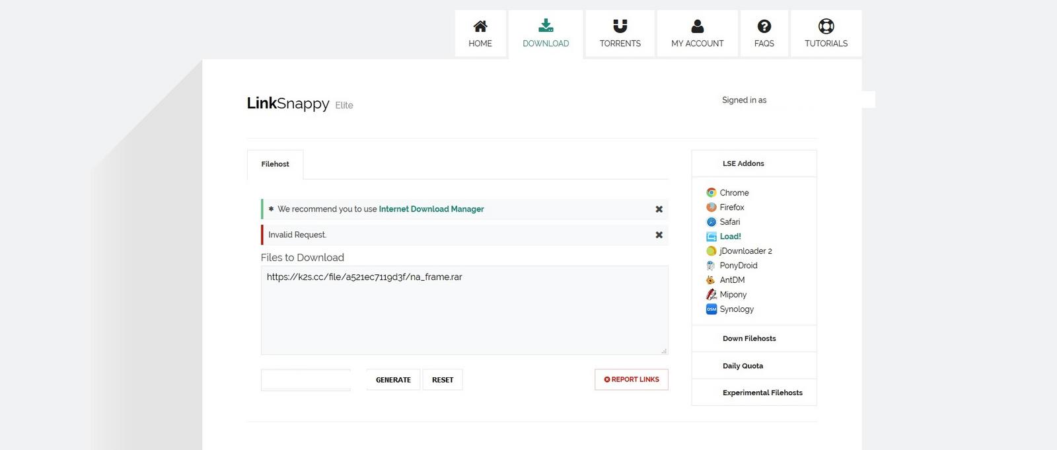Image resolution: width=1057 pixels, height=450 pixels.
Task: Click the PonyDroid icon
Action: (x=711, y=265)
